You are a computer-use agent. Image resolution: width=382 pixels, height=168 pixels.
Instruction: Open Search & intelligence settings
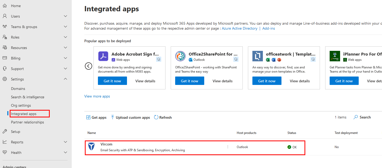point(27,97)
